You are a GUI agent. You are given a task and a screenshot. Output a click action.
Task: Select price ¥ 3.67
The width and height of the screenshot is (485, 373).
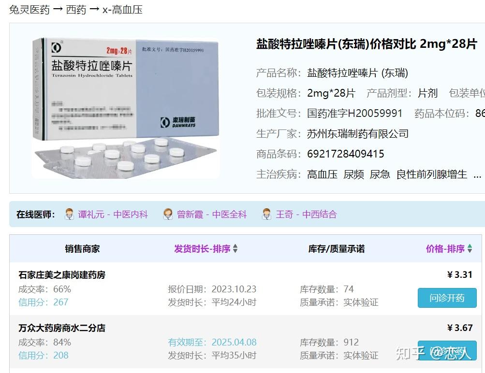[x=460, y=328]
